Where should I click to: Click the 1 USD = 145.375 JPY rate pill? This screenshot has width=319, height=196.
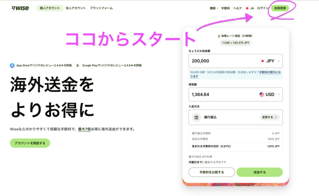(236, 43)
